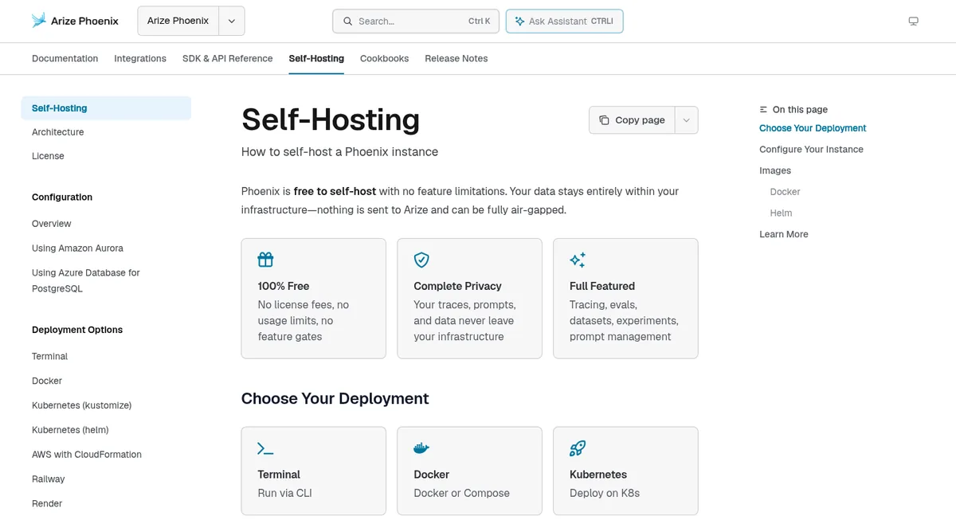Open Render sidebar page
956x524 pixels.
click(47, 504)
